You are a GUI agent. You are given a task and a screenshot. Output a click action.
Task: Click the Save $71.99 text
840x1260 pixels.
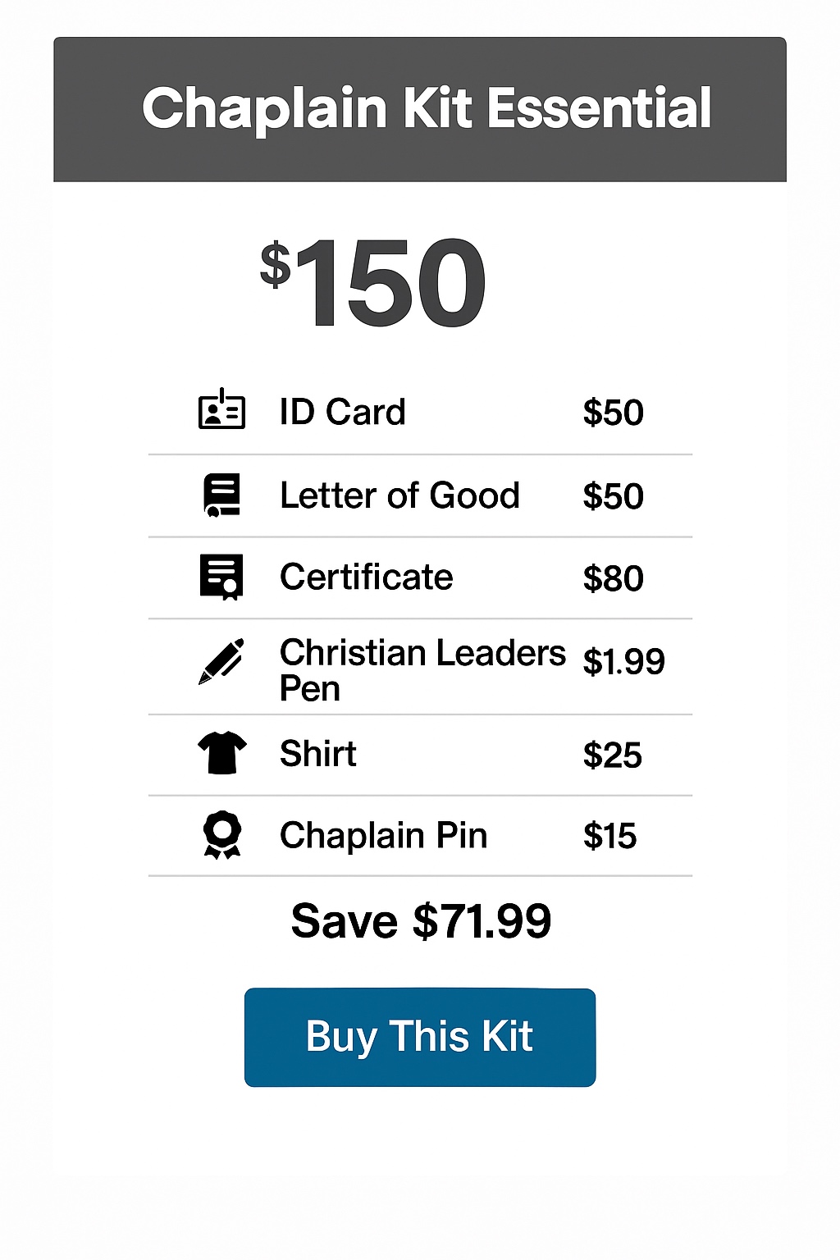click(421, 921)
